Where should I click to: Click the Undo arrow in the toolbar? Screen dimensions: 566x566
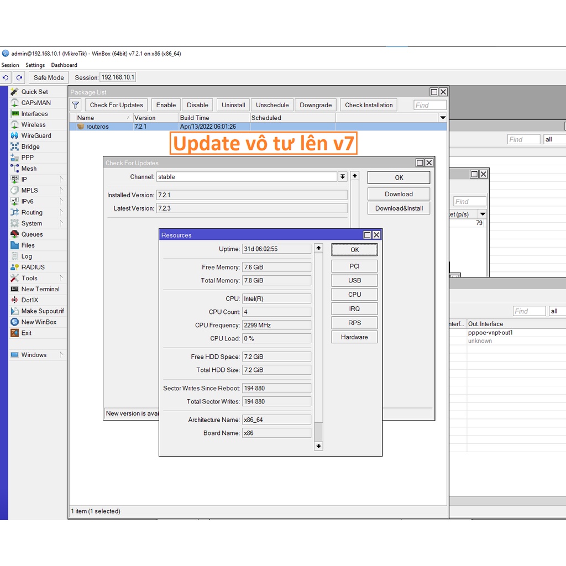click(6, 77)
